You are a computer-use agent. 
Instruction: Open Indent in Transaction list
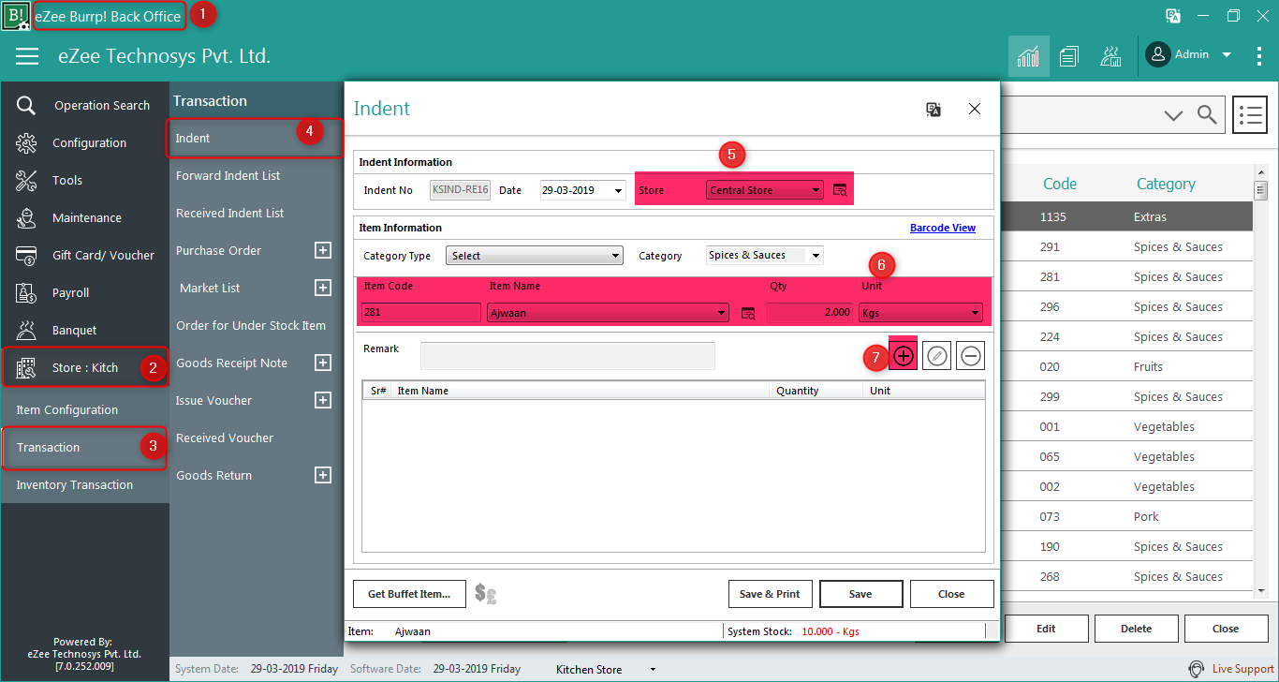coord(256,138)
